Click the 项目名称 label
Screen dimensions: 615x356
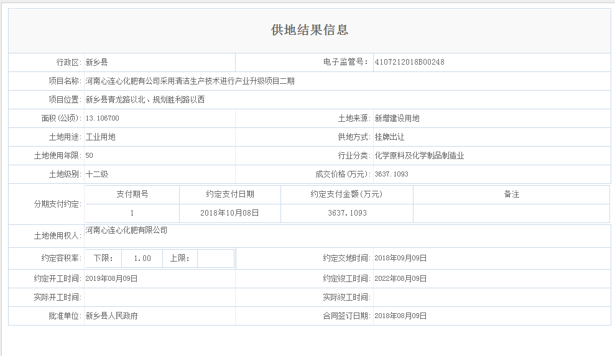click(65, 81)
